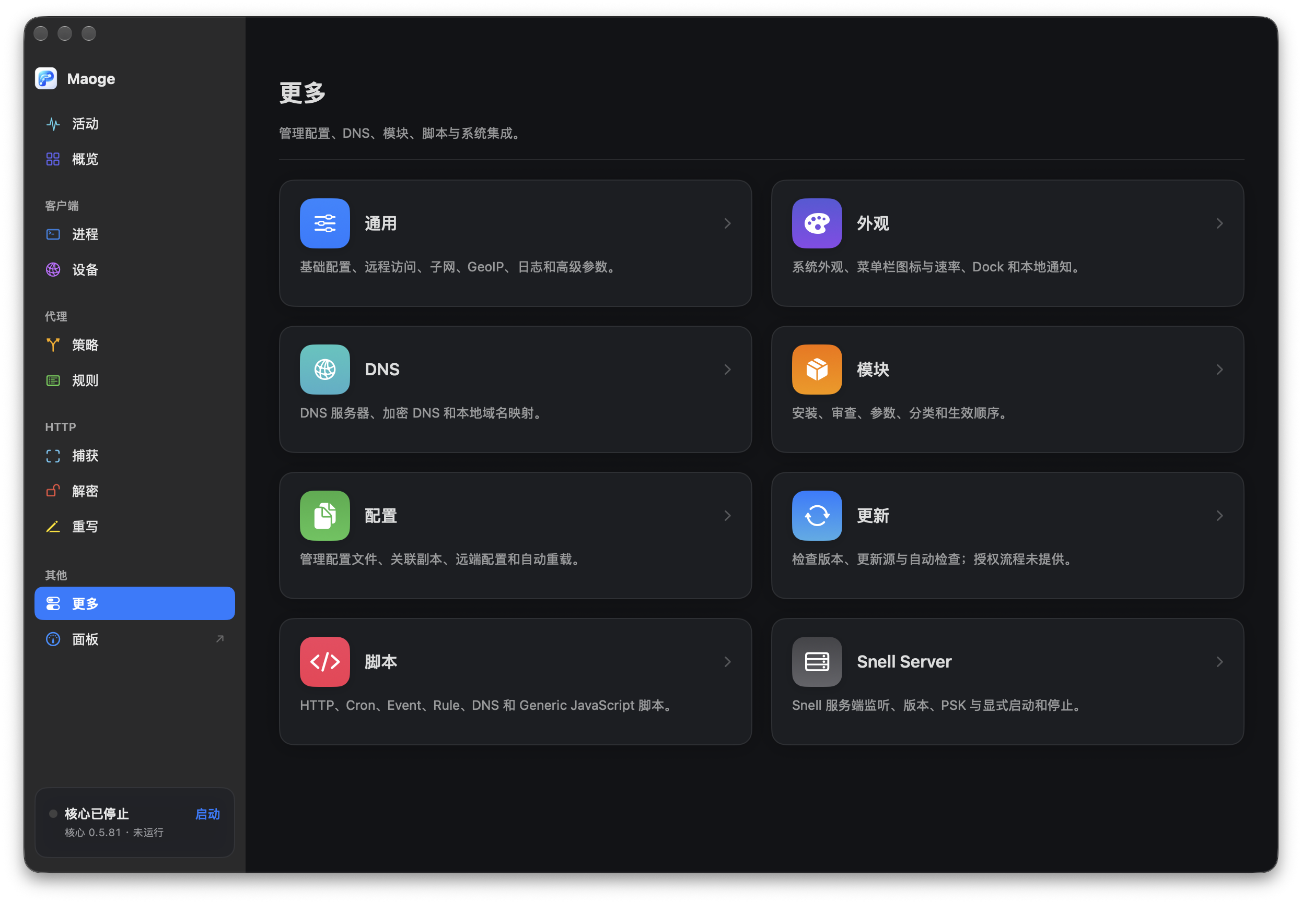This screenshot has height=904, width=1302.
Task: Click the 捕获 capture bracket icon
Action: [53, 456]
